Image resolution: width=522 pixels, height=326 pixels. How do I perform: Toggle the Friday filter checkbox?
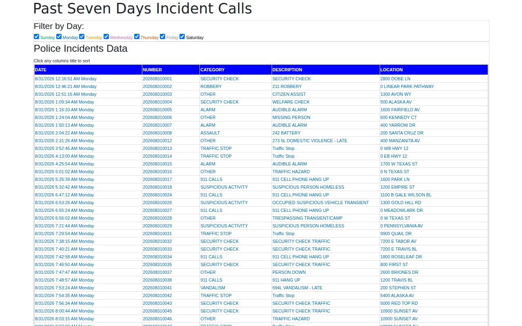162,37
